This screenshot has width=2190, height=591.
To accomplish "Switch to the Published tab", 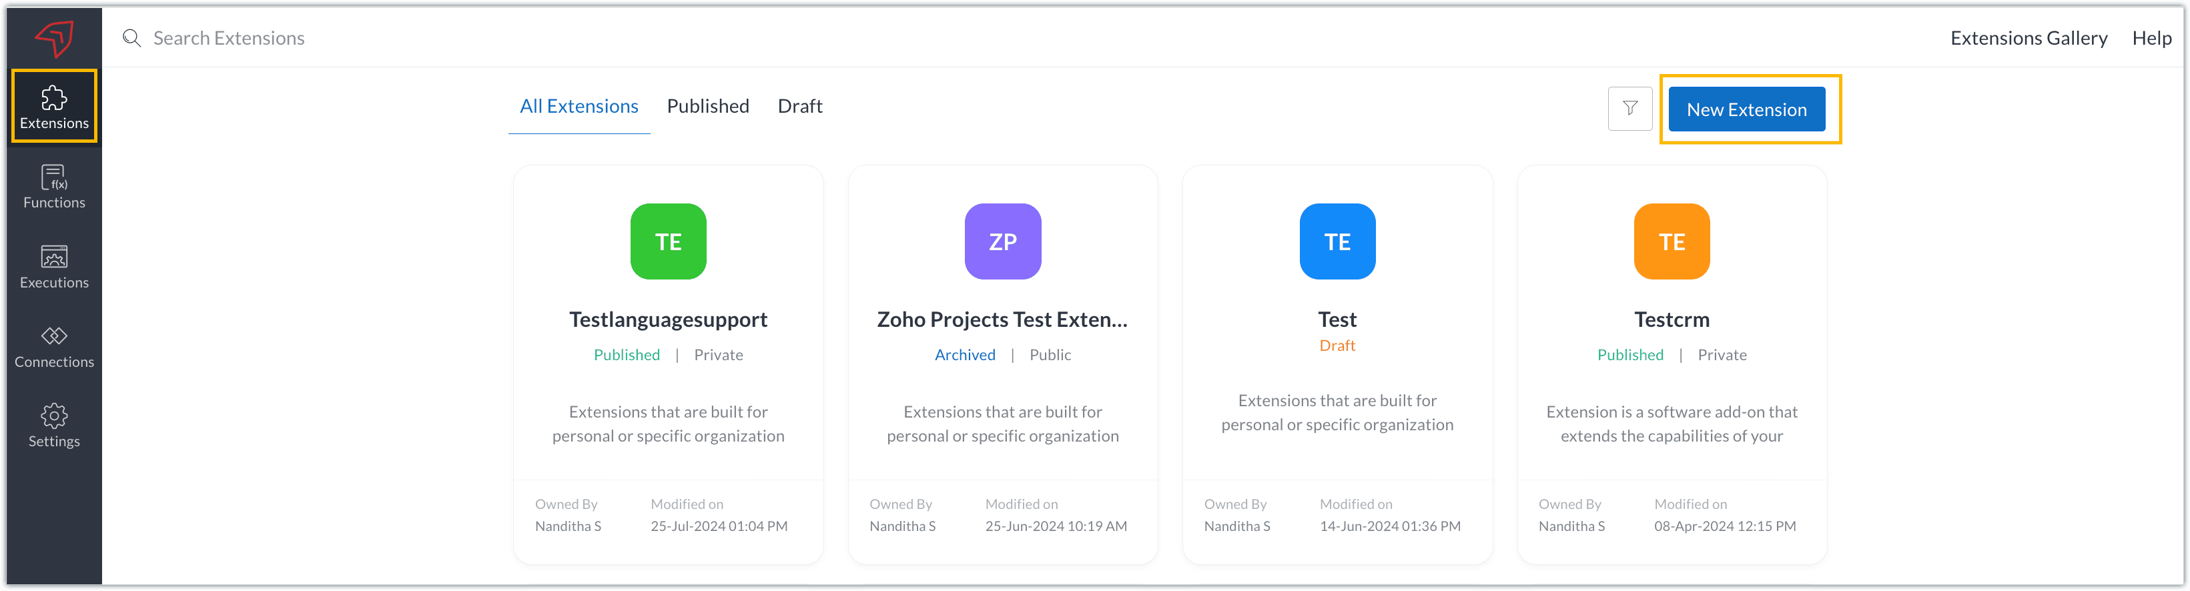I will [x=707, y=106].
